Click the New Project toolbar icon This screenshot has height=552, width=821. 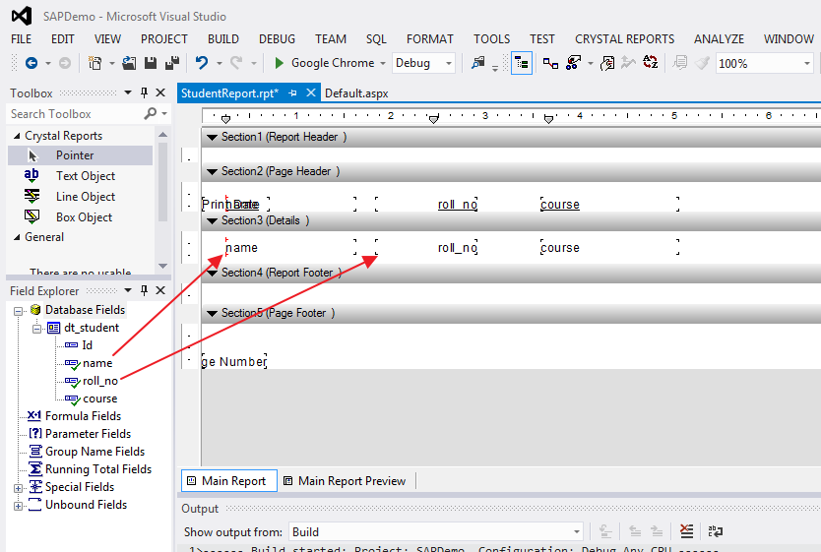pos(95,63)
